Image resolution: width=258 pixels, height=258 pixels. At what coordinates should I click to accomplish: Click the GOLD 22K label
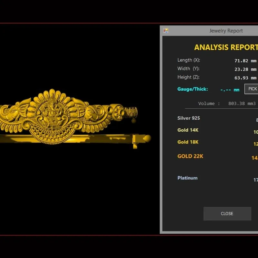point(190,156)
